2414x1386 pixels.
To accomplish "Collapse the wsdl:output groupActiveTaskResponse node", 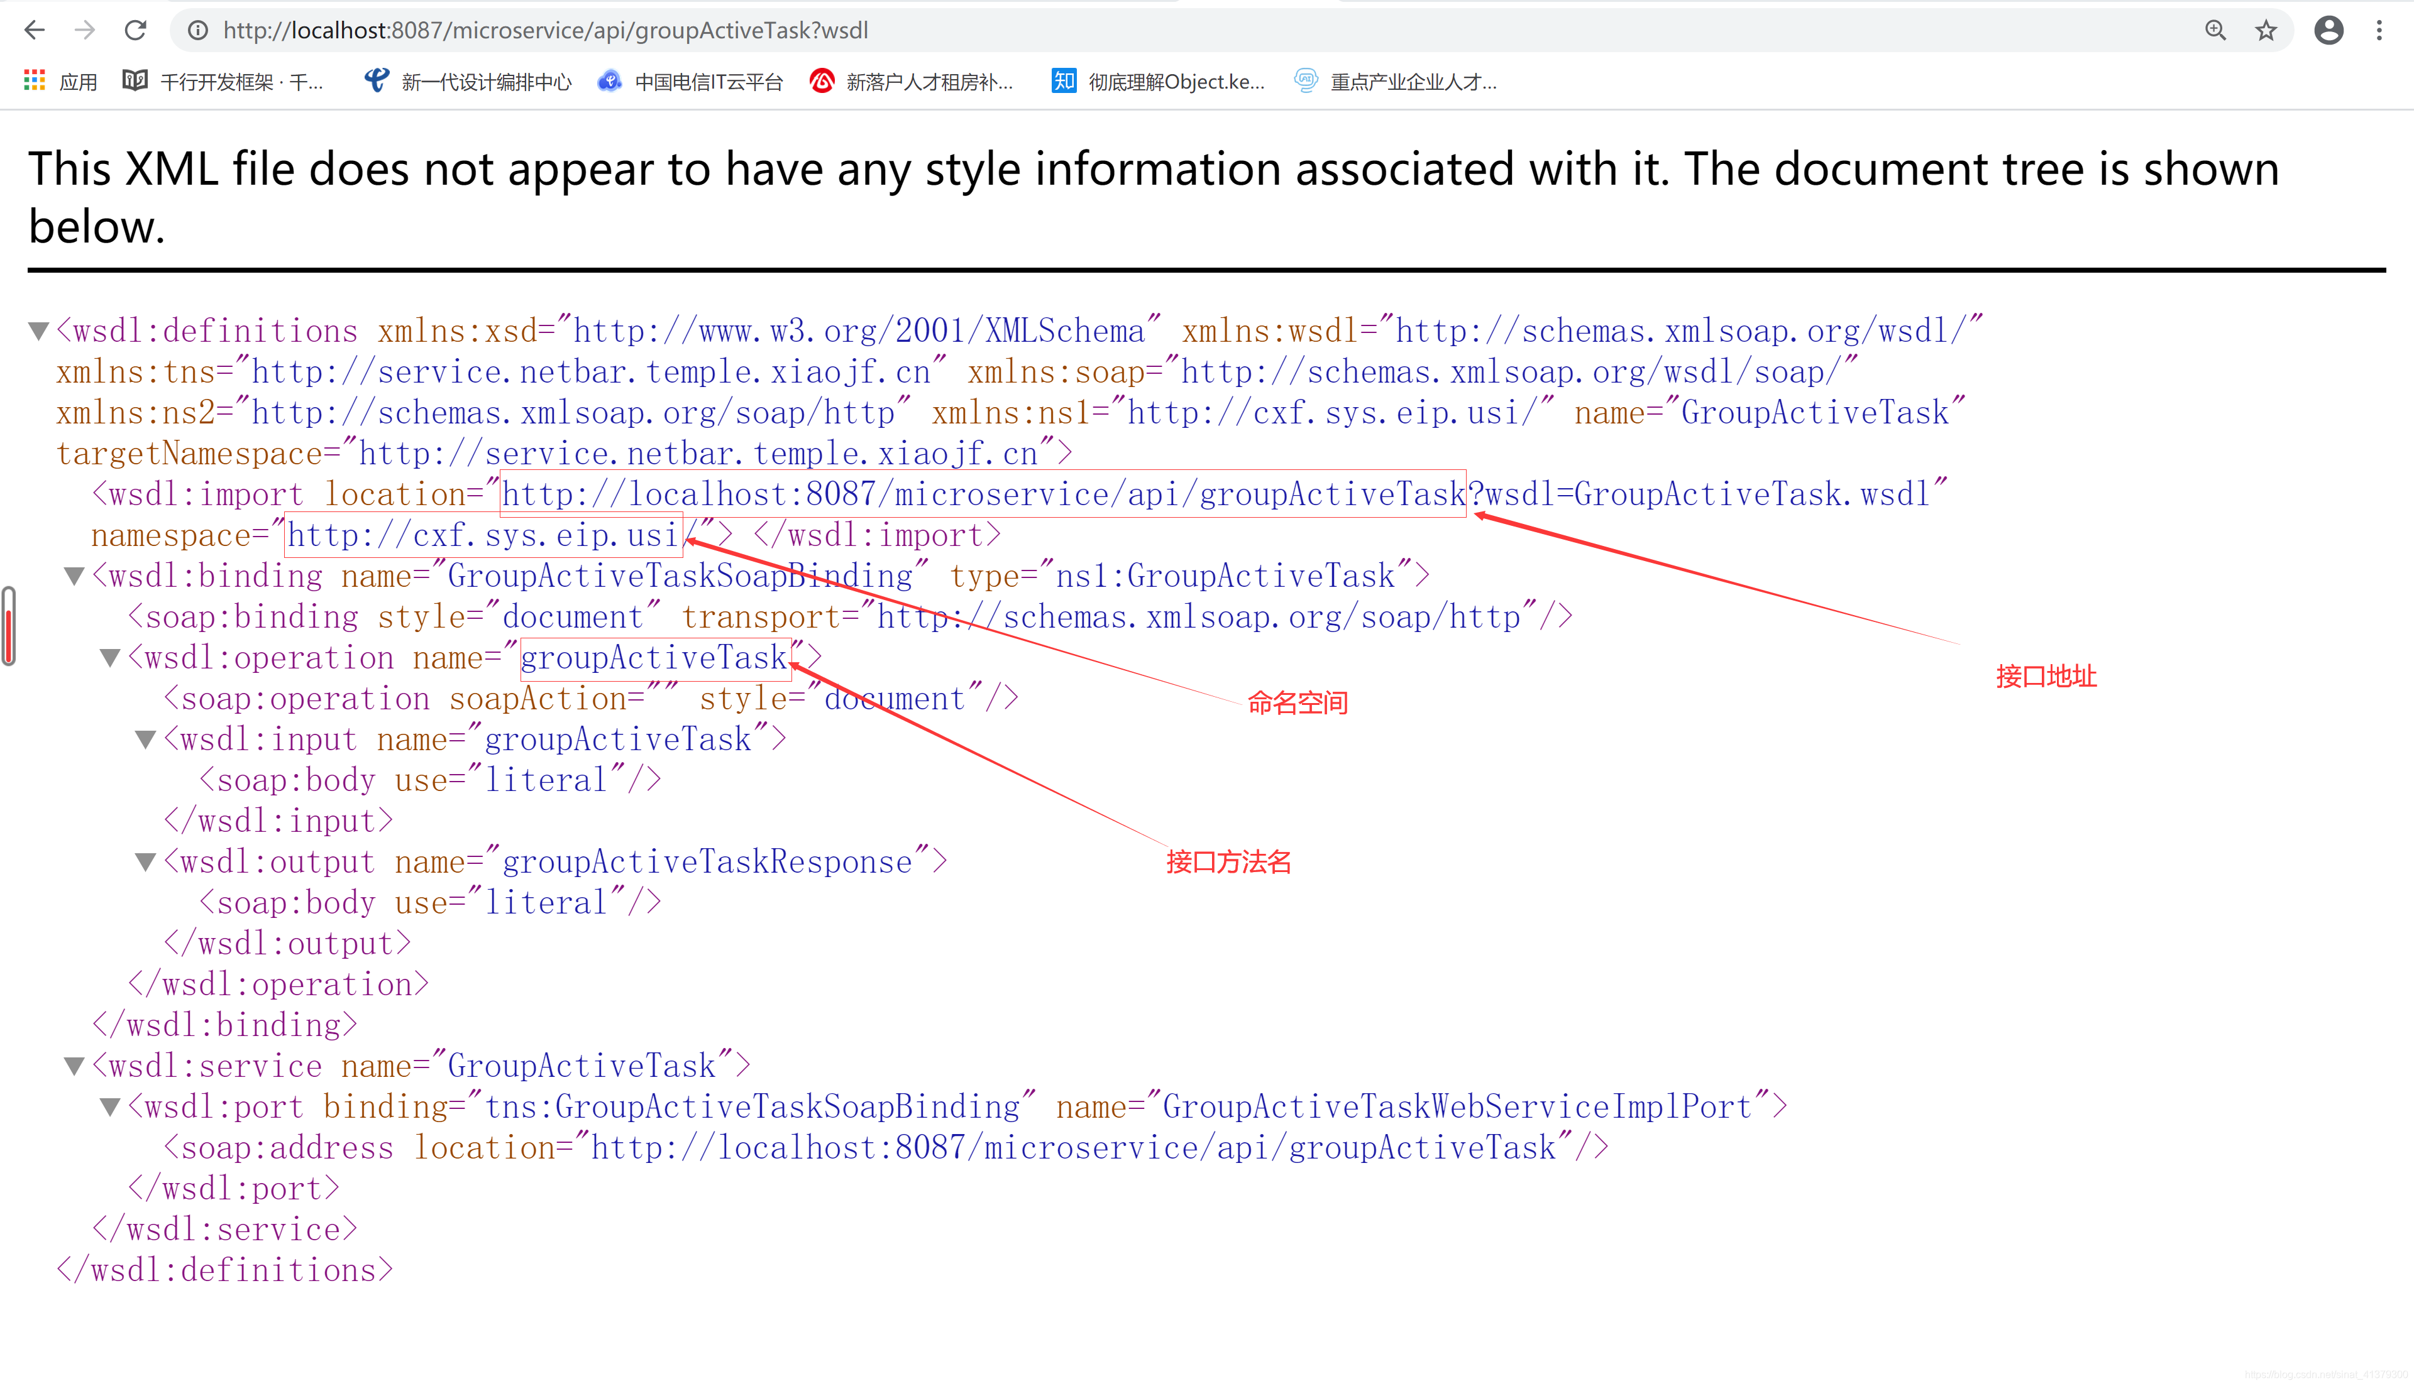I will pyautogui.click(x=146, y=863).
